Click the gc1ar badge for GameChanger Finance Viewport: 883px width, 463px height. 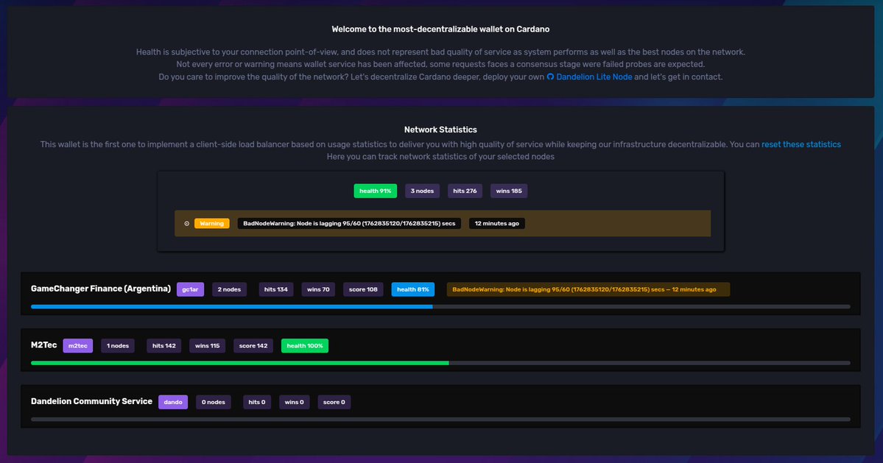[190, 289]
